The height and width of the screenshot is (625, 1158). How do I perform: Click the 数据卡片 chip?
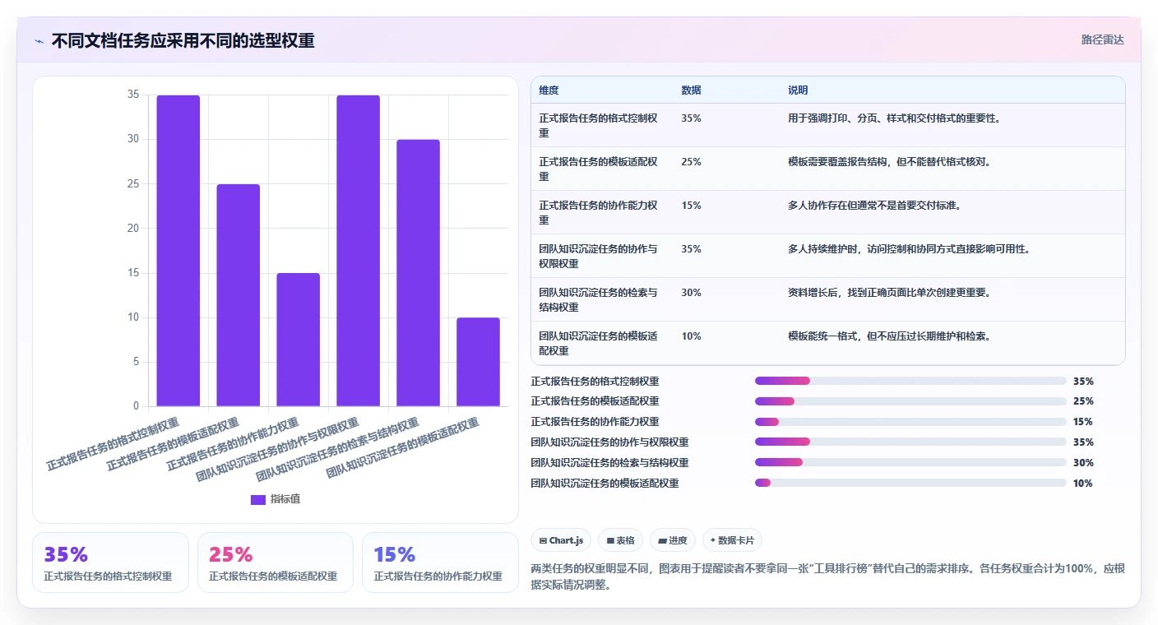point(732,540)
